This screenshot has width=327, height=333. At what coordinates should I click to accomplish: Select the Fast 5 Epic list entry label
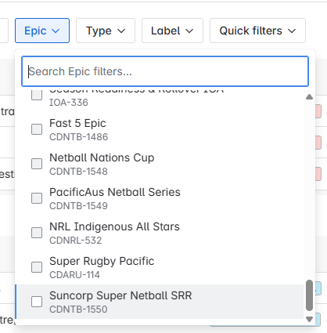pyautogui.click(x=77, y=123)
